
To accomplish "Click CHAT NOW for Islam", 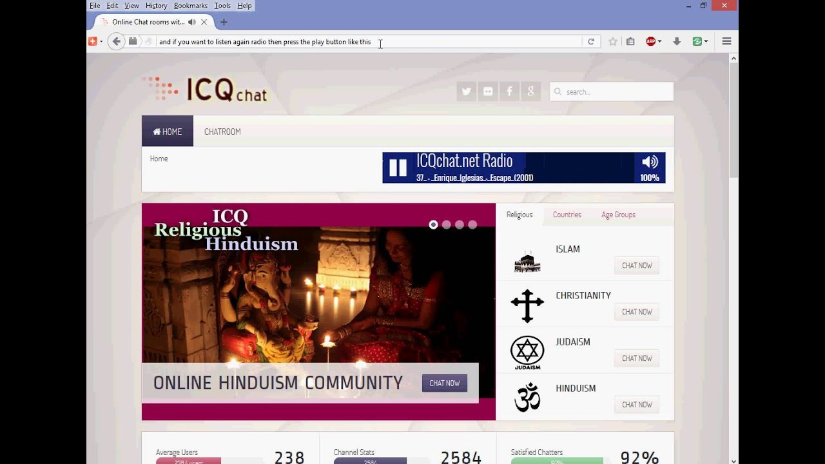I will [637, 266].
